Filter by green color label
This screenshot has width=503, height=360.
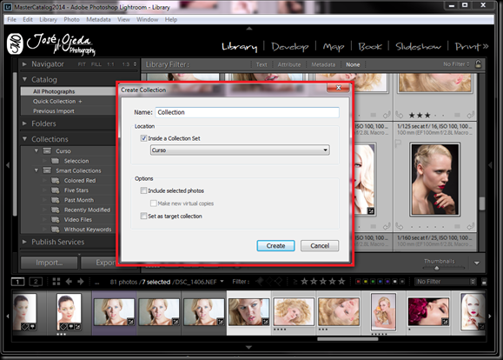pyautogui.click(x=373, y=282)
